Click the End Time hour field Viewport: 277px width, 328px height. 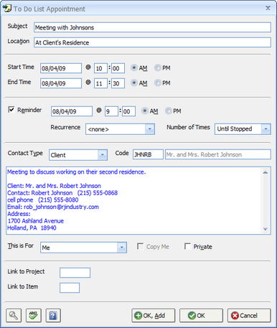click(100, 83)
